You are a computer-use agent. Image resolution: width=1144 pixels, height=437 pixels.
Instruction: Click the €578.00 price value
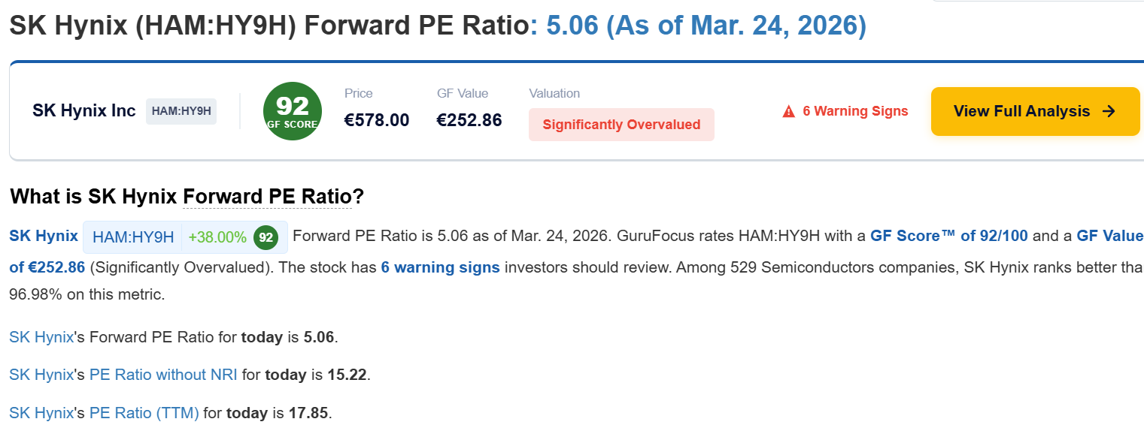[x=377, y=120]
